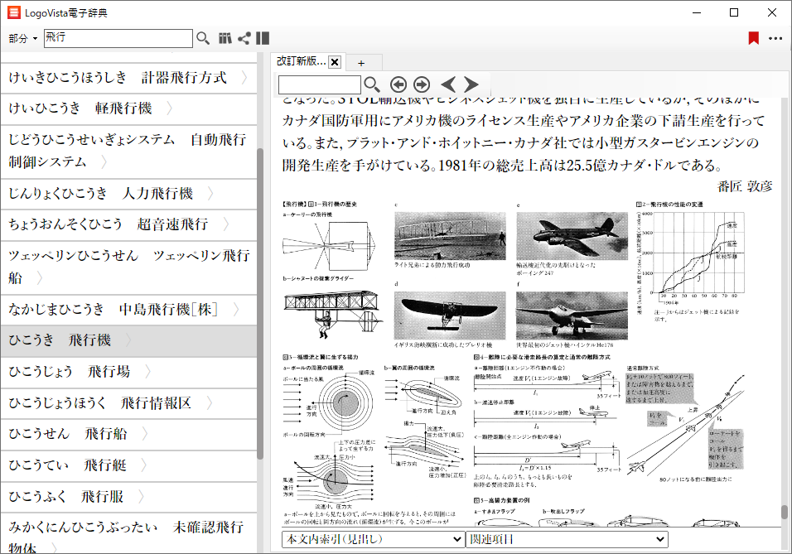
Task: Open the three-dots more options menu
Action: coord(775,38)
